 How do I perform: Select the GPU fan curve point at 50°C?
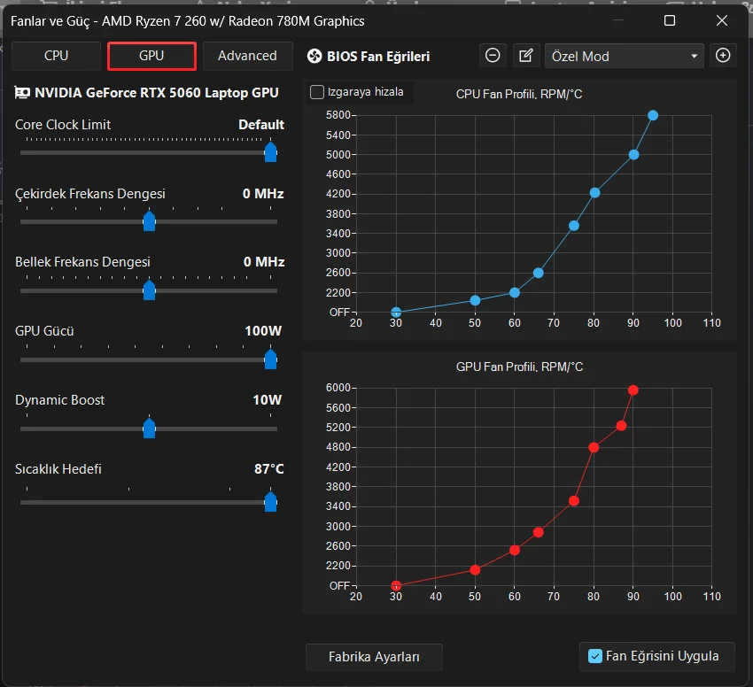pyautogui.click(x=475, y=570)
